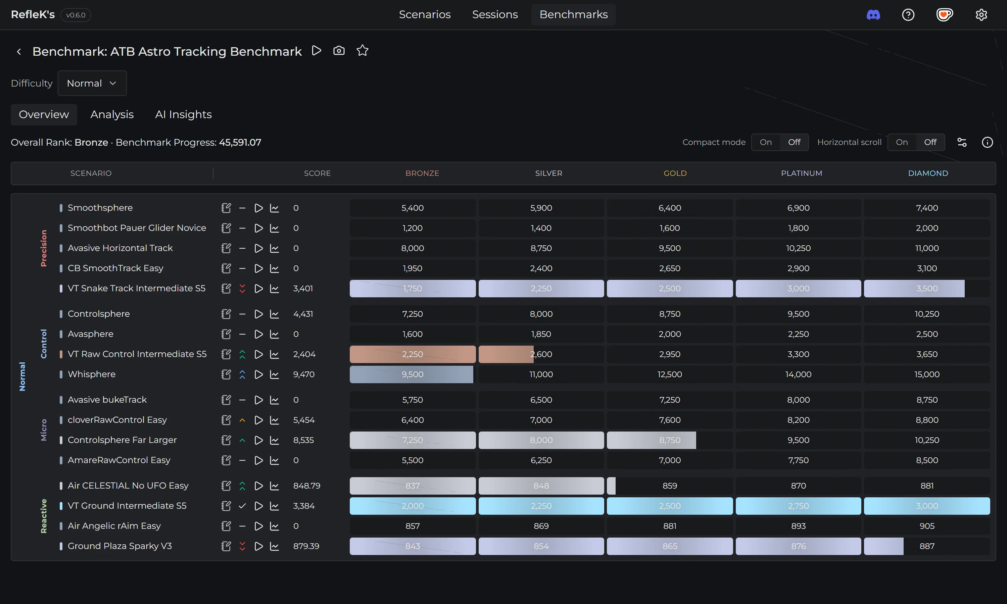Viewport: 1007px width, 604px height.
Task: Favorite the benchmark with the star icon
Action: pos(362,51)
